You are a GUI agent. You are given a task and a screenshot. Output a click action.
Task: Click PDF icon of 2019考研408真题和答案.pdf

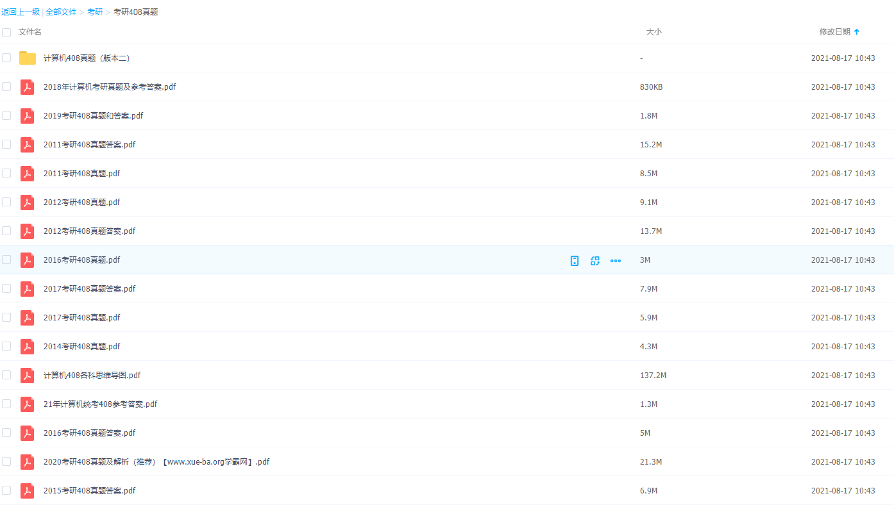pyautogui.click(x=27, y=116)
